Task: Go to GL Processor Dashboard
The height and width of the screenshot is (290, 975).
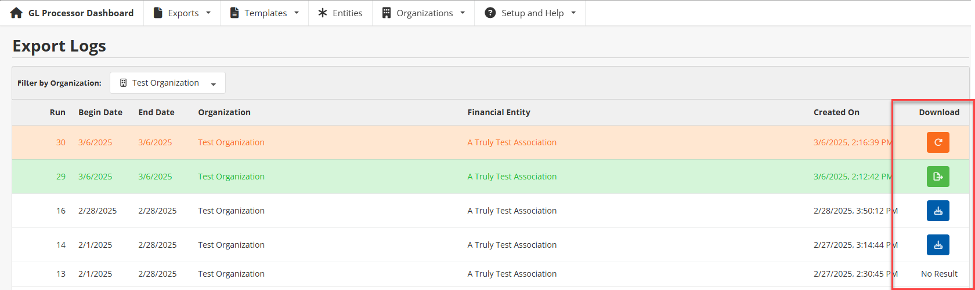Action: click(x=81, y=13)
